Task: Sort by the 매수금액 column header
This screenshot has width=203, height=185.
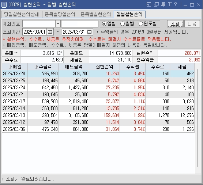Action: [43, 67]
